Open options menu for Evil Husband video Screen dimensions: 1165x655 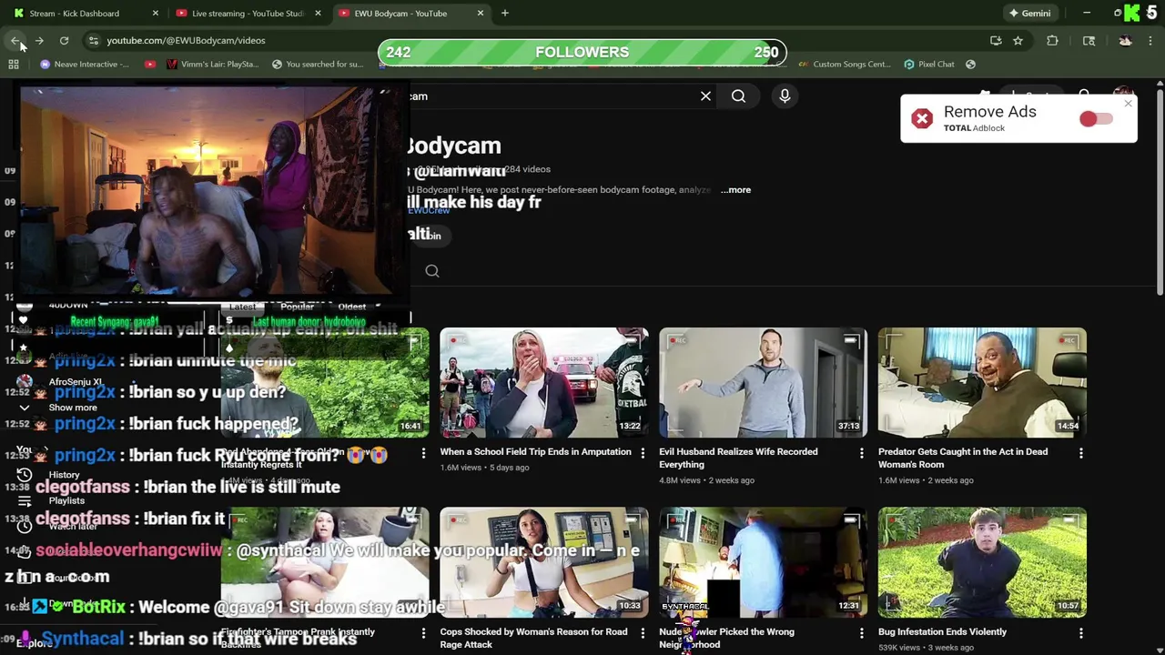(x=862, y=452)
